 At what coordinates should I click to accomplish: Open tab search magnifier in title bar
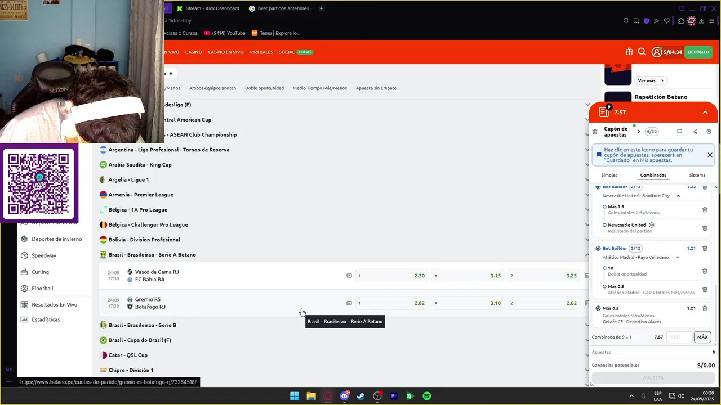pyautogui.click(x=681, y=8)
